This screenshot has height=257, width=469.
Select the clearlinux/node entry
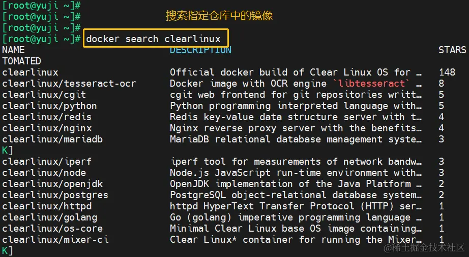44,173
